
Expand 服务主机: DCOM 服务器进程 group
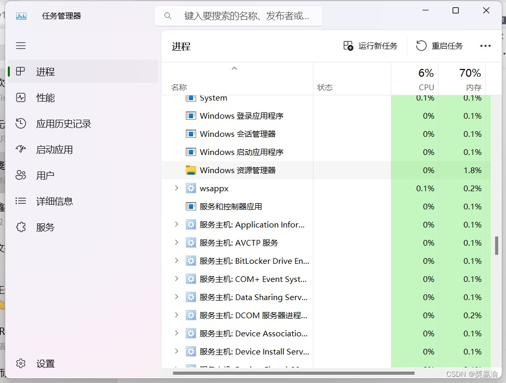(176, 315)
